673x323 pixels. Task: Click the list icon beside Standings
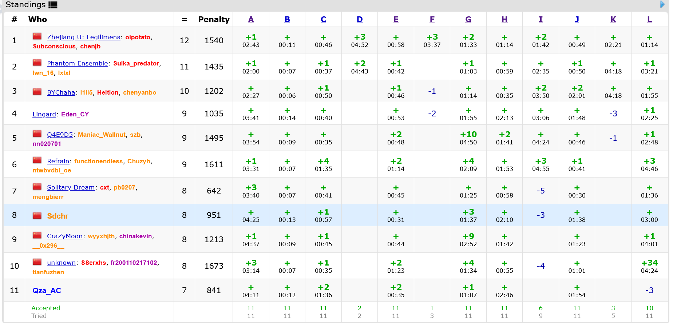point(53,5)
